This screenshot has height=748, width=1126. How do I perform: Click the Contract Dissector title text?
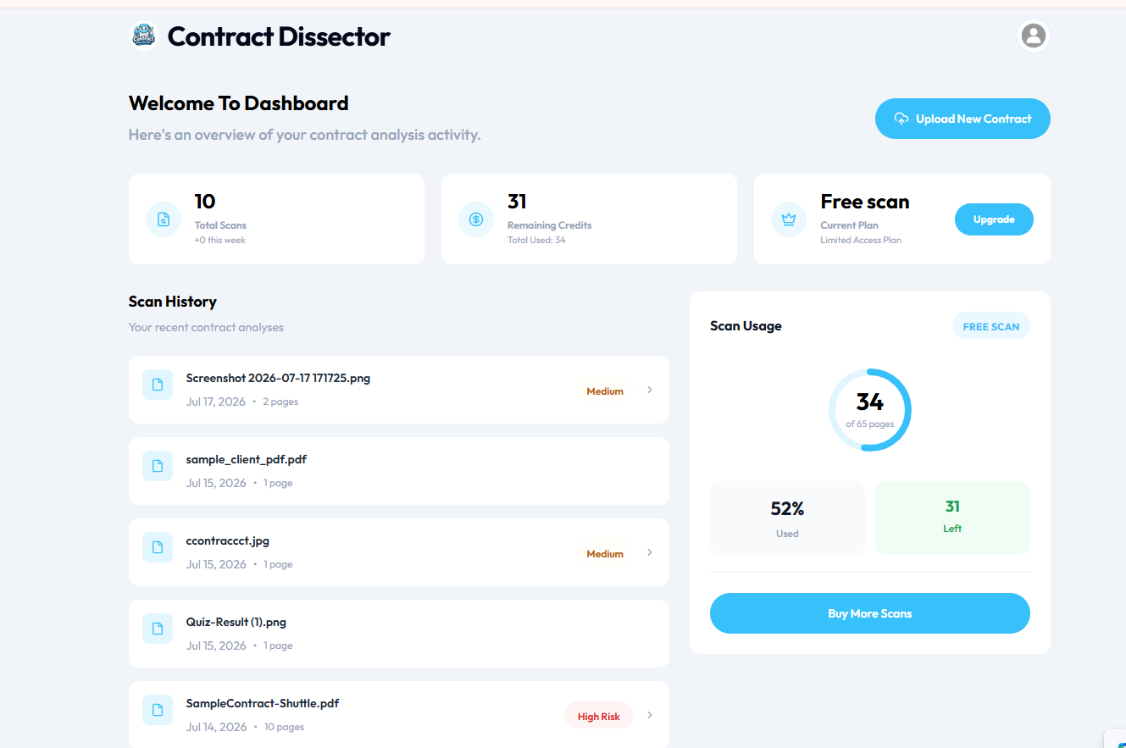click(279, 36)
